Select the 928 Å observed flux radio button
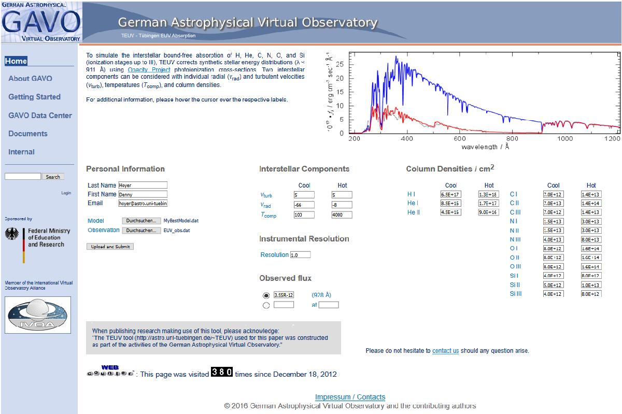 click(266, 295)
